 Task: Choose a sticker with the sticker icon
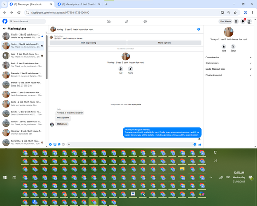[x=59, y=144]
